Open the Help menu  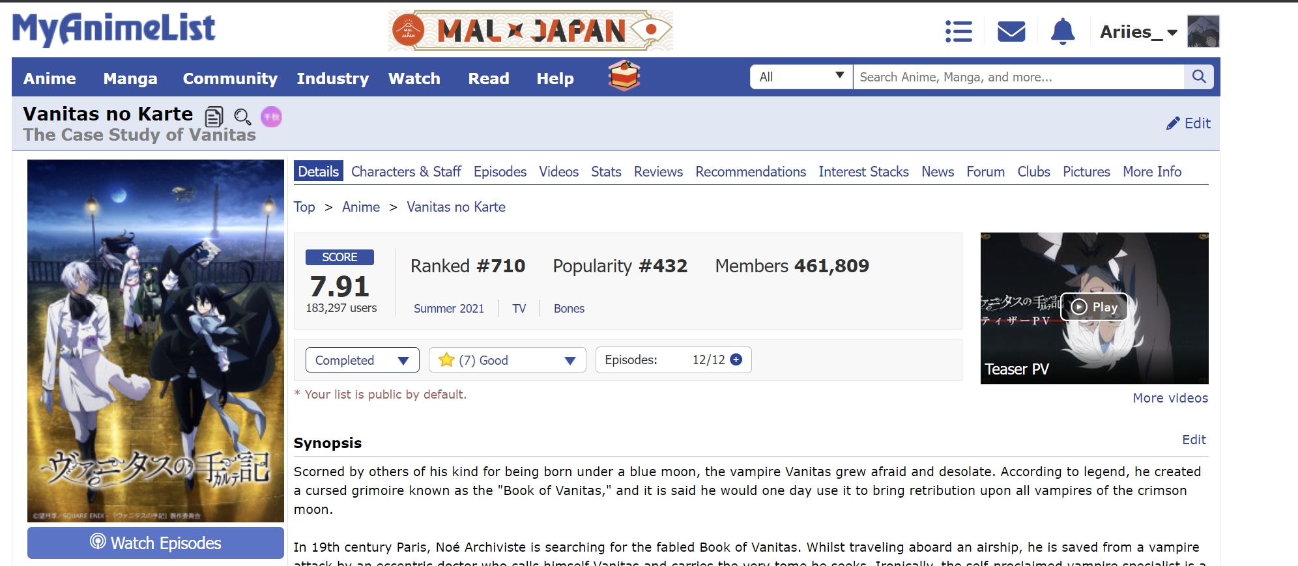point(555,78)
